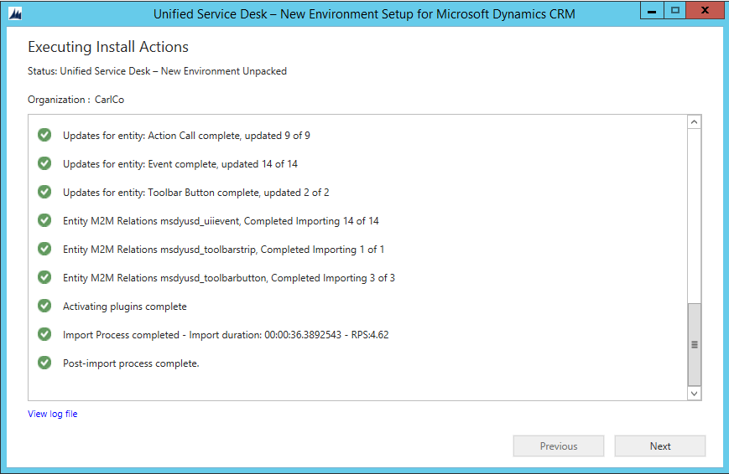Click green check beside Toolbar Button updates

[x=44, y=192]
